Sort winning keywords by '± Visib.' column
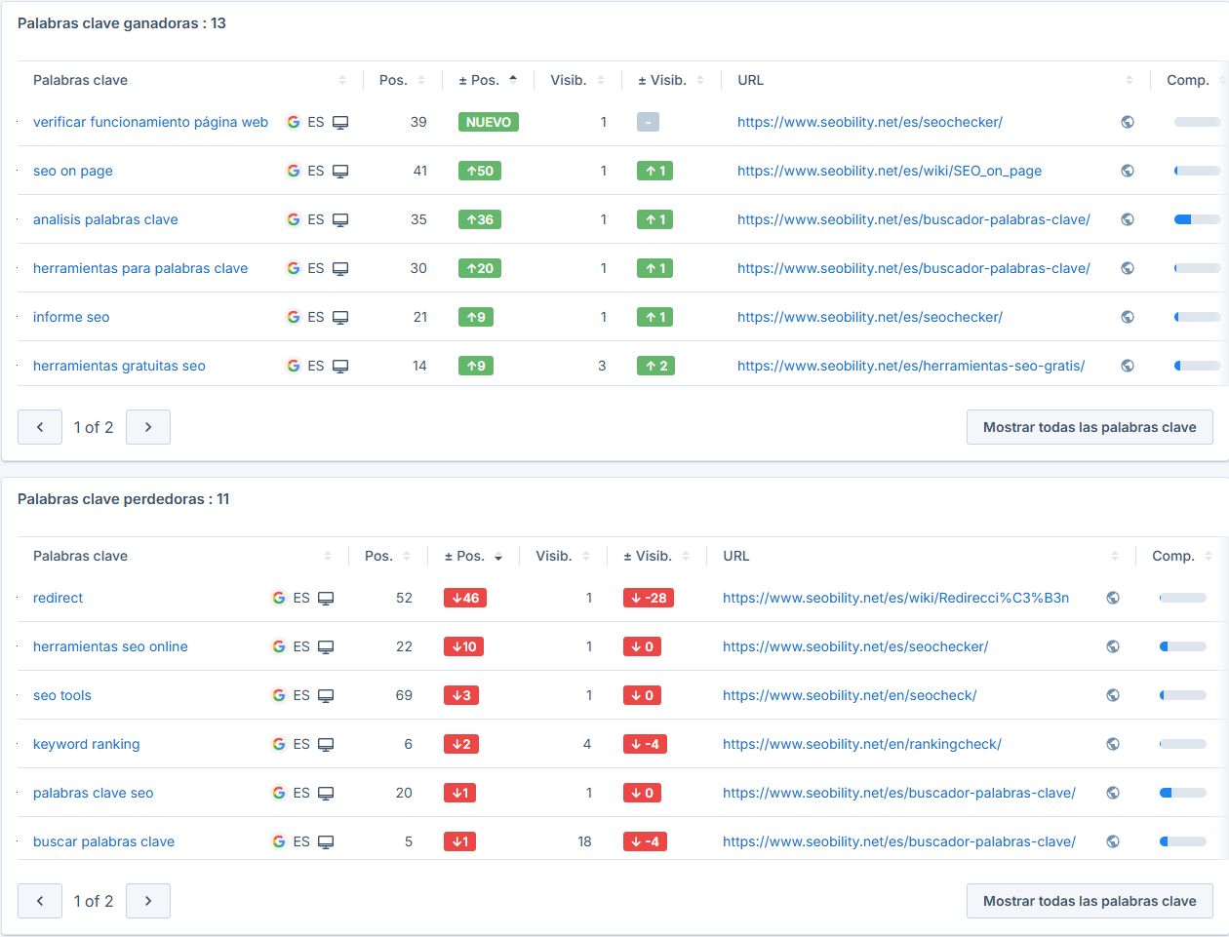Screen dimensions: 1229x937 (700, 80)
